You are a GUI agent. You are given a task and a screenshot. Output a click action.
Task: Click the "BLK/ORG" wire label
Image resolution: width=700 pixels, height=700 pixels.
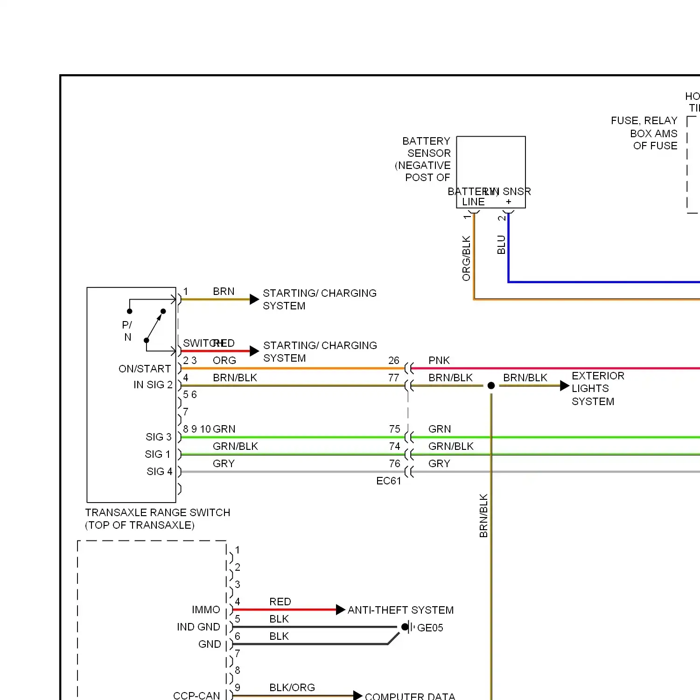(x=292, y=687)
